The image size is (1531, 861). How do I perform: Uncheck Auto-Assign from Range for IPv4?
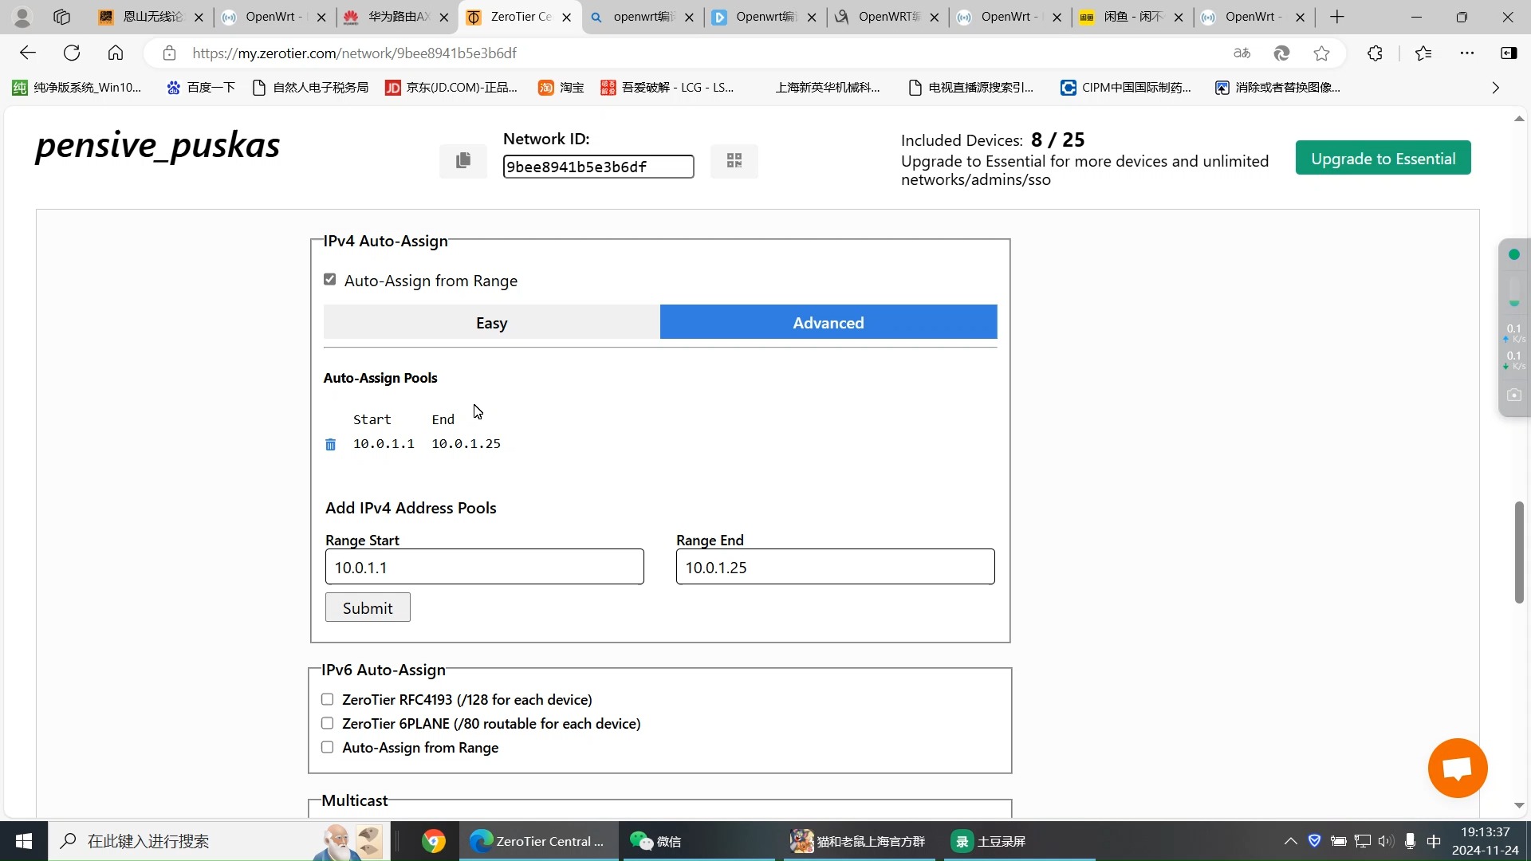click(329, 279)
